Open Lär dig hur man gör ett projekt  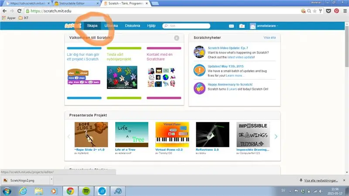[x=83, y=57]
